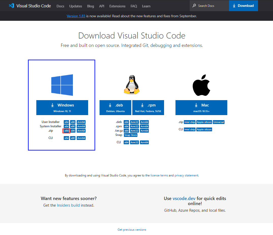Download Linux .tar.gz x64
This screenshot has height=235, width=273.
coord(126,131)
